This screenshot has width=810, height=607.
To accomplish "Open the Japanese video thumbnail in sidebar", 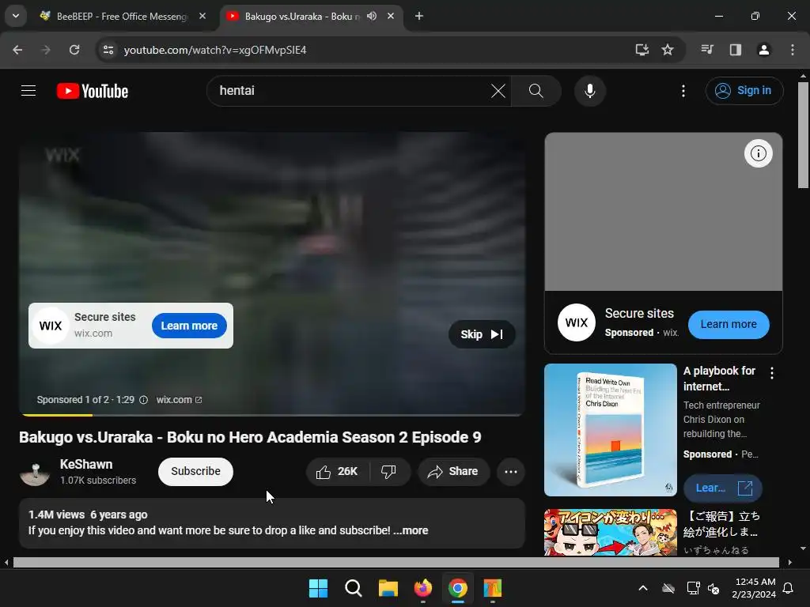I will pos(610,532).
